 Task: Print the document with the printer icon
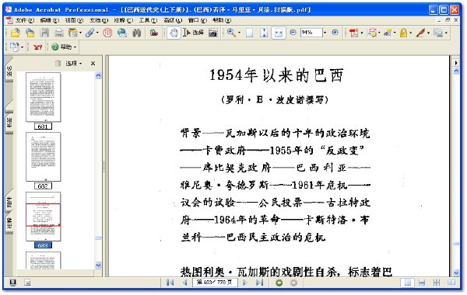[x=59, y=33]
